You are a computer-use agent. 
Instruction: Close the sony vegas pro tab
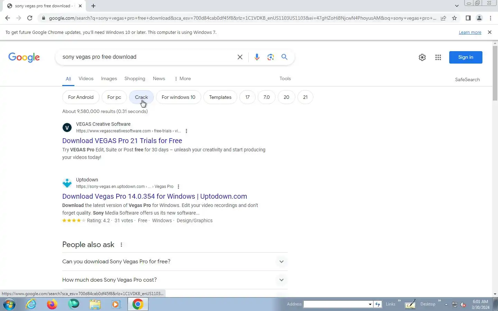click(80, 6)
